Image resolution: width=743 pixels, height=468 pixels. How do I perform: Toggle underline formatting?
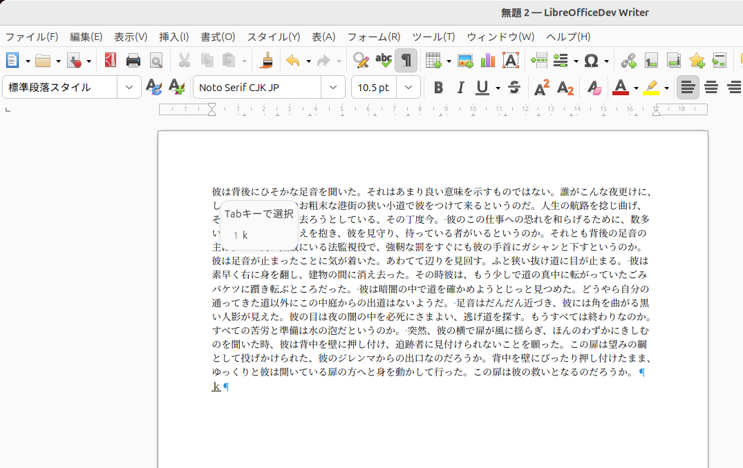pos(482,87)
